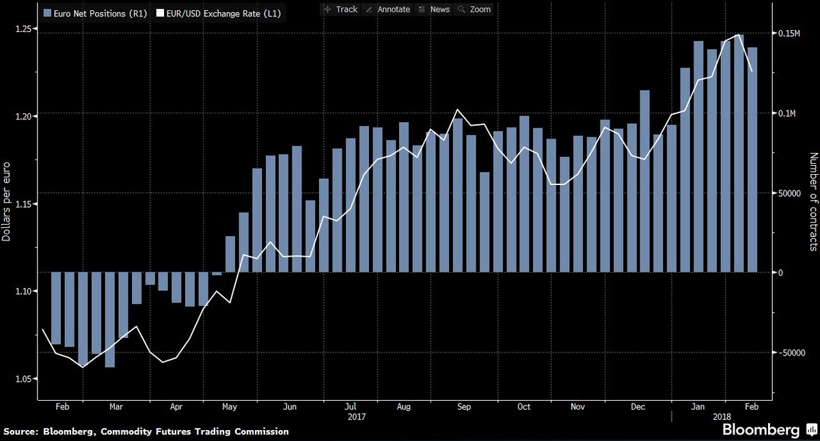820x441 pixels.
Task: Activate the Zoom magnifier tool
Action: tap(474, 9)
